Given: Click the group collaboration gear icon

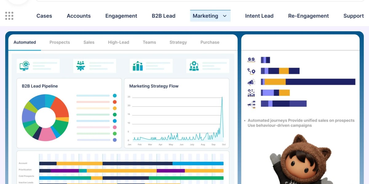Looking at the screenshot, I should [x=195, y=65].
